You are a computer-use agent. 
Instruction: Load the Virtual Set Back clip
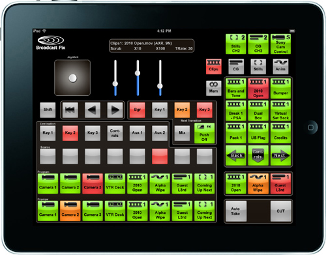coord(280,111)
